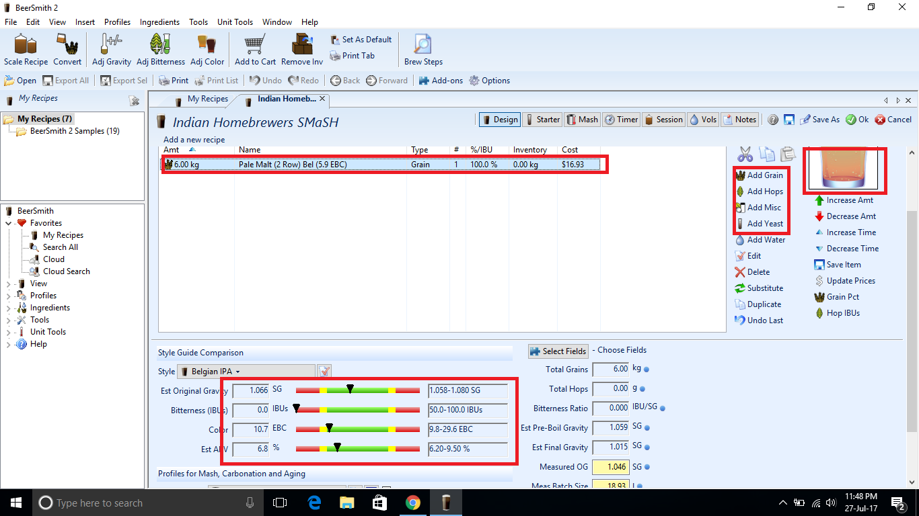919x516 pixels.
Task: Click Undo Last action
Action: (x=760, y=320)
